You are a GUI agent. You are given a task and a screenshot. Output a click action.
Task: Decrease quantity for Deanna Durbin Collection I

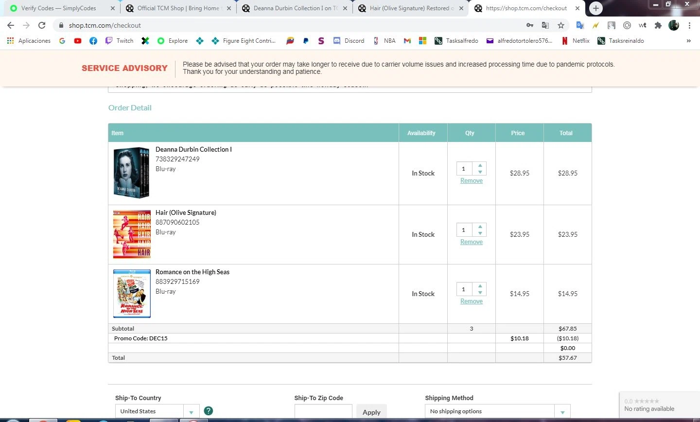point(480,172)
